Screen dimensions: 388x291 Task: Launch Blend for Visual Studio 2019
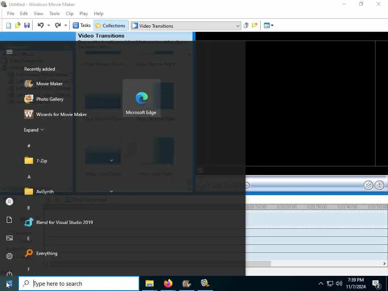(x=58, y=222)
